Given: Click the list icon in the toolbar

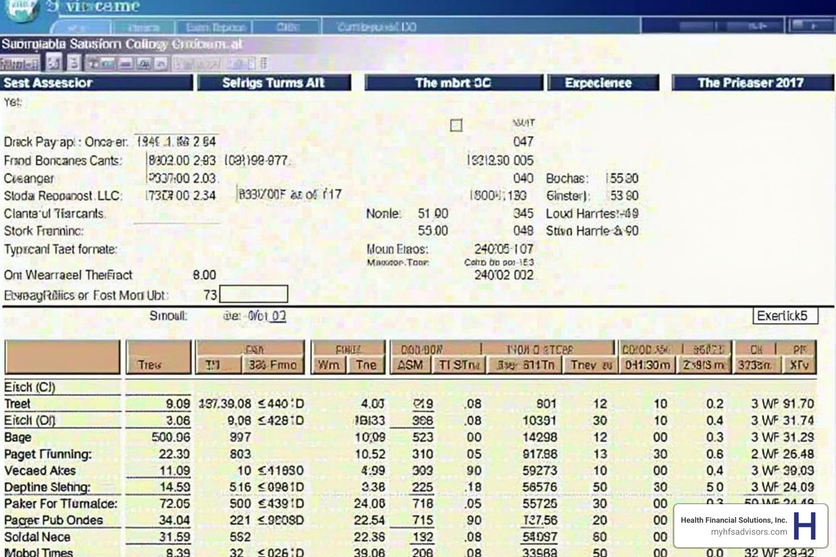Looking at the screenshot, I should (x=74, y=64).
